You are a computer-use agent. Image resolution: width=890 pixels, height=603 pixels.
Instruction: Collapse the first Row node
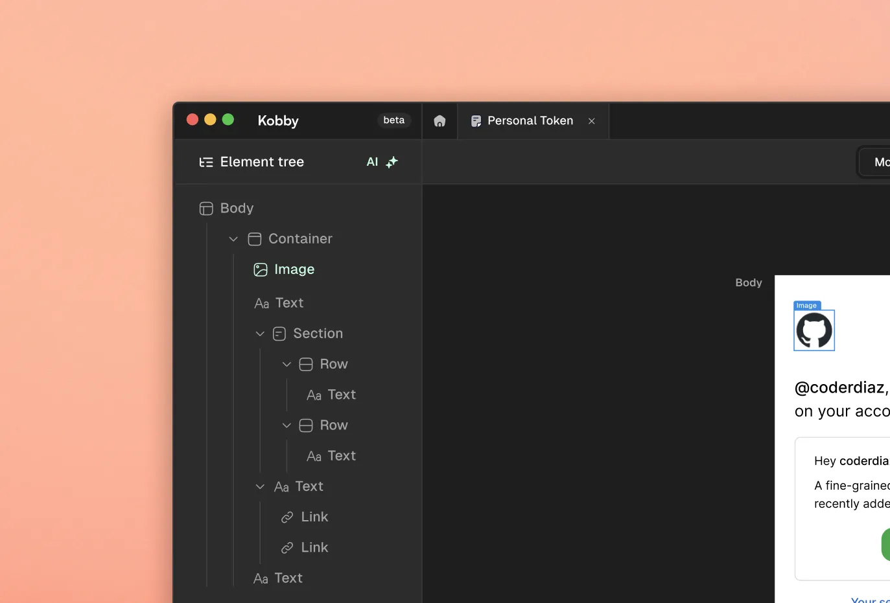287,364
